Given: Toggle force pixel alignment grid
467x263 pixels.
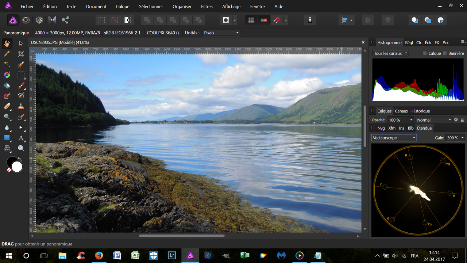Looking at the screenshot, I should click(251, 20).
